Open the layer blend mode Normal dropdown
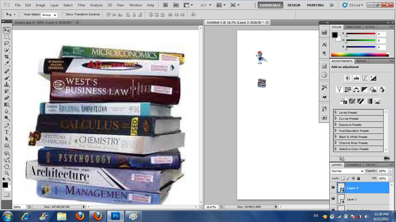396x222 pixels. click(347, 171)
